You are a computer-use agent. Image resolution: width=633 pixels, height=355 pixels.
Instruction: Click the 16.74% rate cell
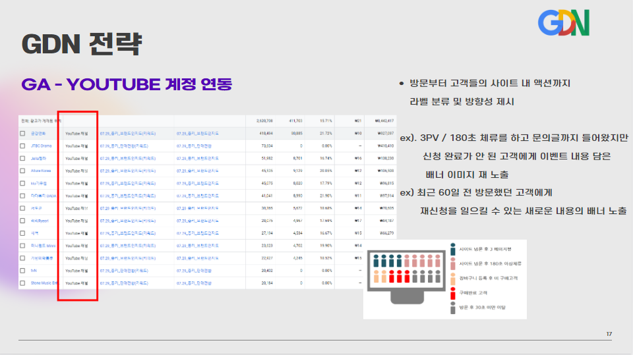(x=326, y=159)
